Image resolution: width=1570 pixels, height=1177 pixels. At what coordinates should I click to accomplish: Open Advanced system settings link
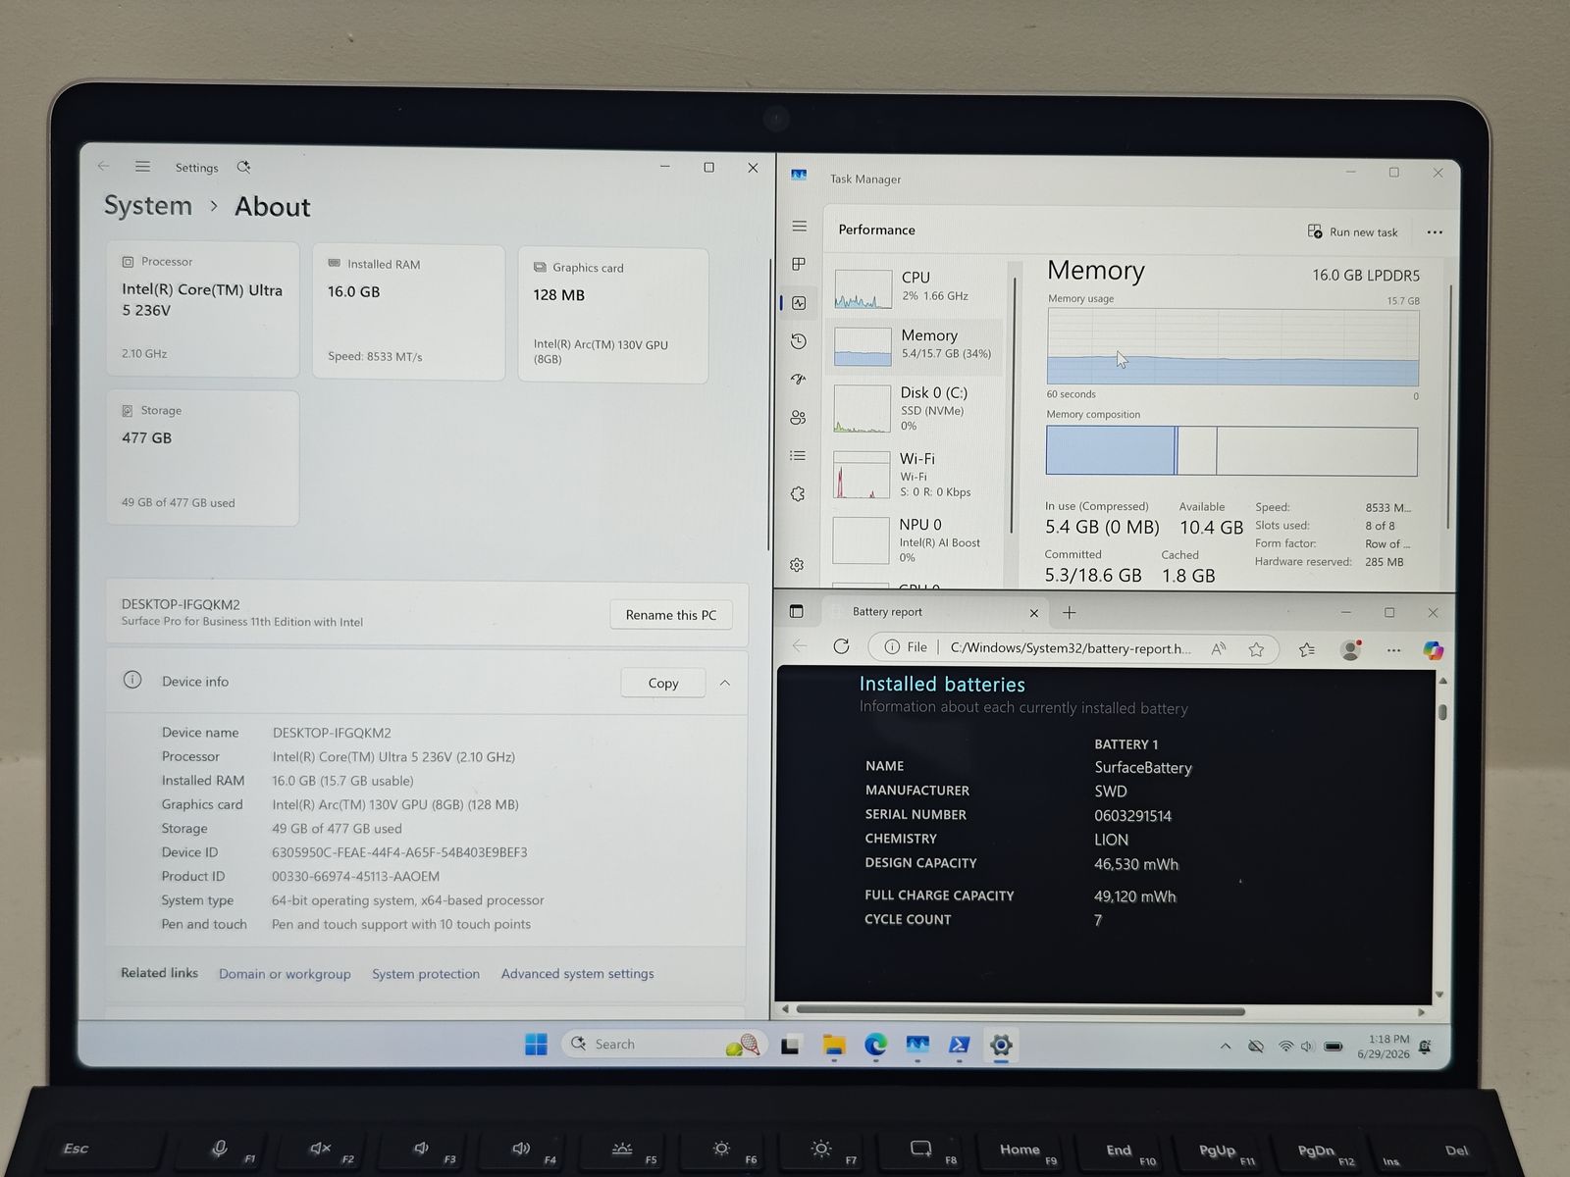point(577,974)
